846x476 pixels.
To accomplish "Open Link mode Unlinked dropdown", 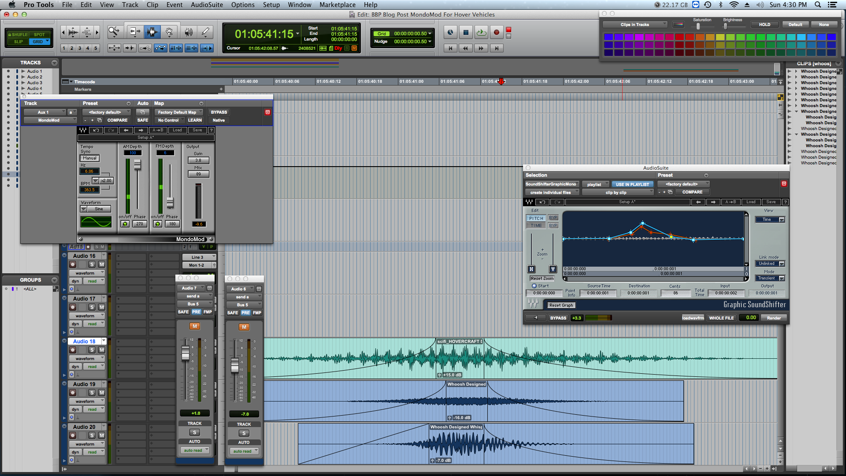I will pyautogui.click(x=770, y=264).
